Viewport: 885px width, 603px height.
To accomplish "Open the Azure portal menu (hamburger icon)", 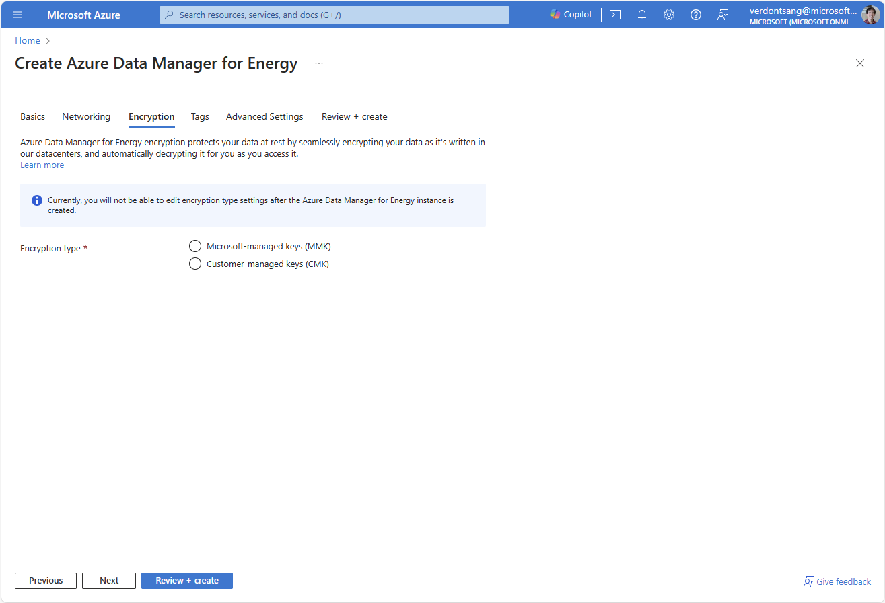I will (17, 15).
